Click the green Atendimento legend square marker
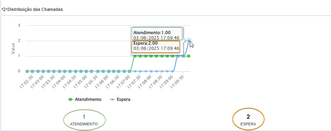 (x=70, y=99)
